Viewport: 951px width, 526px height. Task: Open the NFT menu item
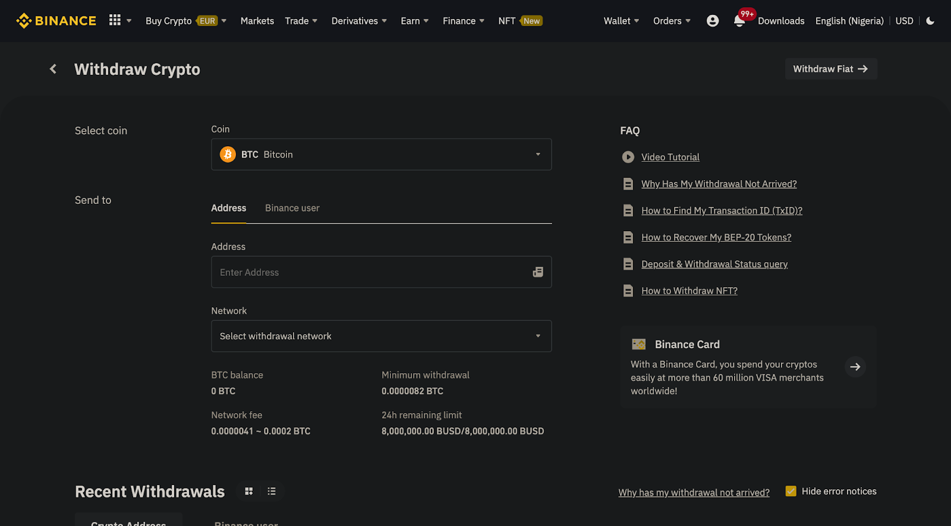pos(520,21)
